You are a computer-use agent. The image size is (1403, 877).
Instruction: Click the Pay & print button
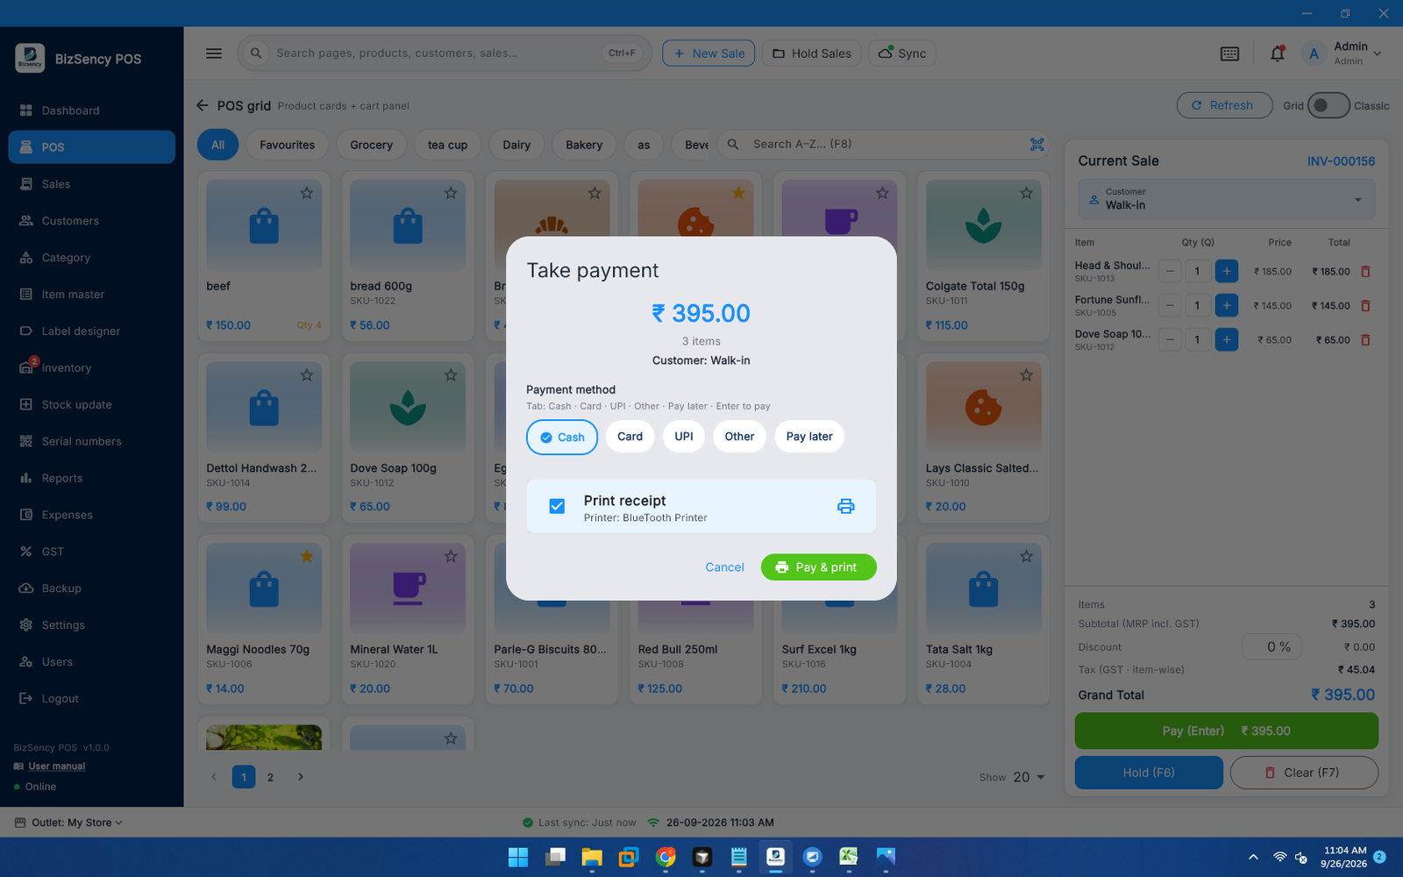pyautogui.click(x=818, y=567)
